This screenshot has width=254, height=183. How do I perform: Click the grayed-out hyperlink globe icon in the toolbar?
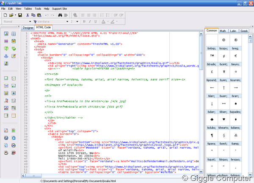(75, 15)
